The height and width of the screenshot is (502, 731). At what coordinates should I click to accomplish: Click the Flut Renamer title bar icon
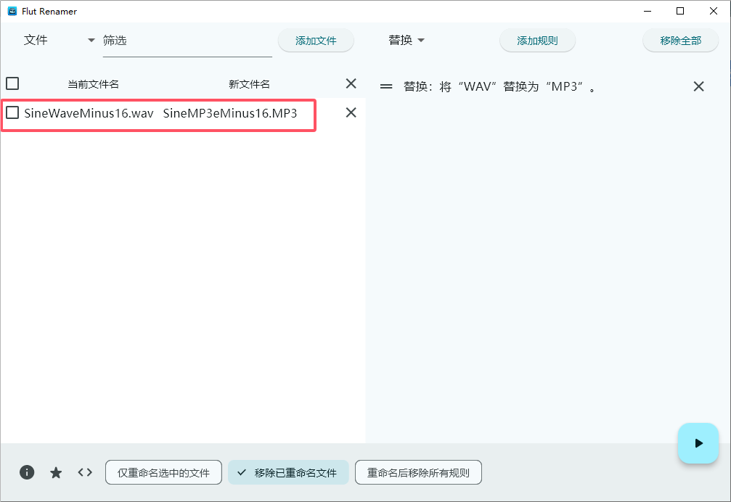[x=11, y=11]
